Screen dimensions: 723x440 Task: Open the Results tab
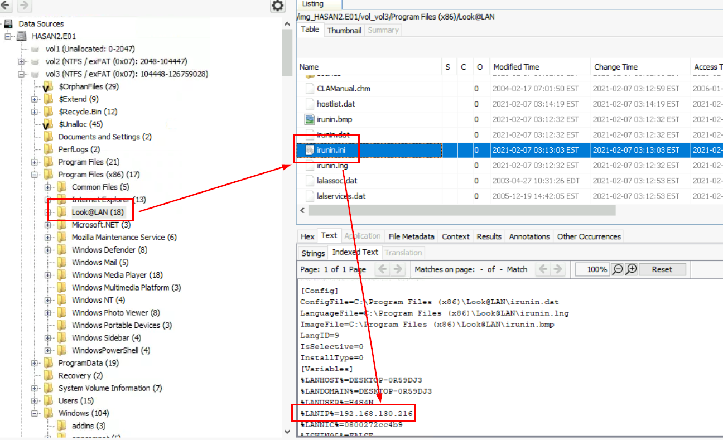tap(489, 236)
